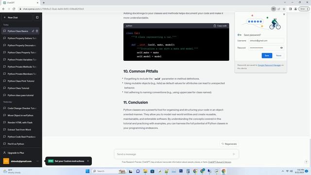The image size is (311, 175).
Task: Open the browser side panel
Action: [x=290, y=9]
